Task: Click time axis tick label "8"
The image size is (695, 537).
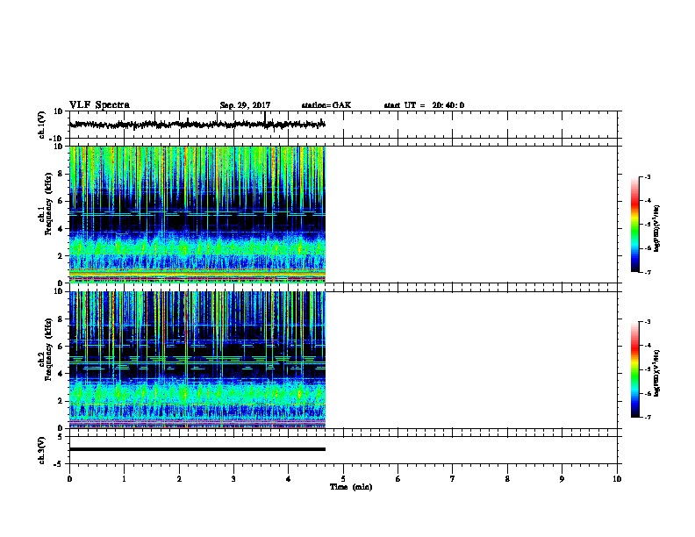Action: click(507, 479)
